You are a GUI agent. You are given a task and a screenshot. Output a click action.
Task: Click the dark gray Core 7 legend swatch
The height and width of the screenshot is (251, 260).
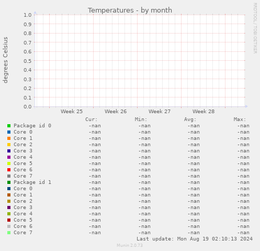[x=9, y=176]
